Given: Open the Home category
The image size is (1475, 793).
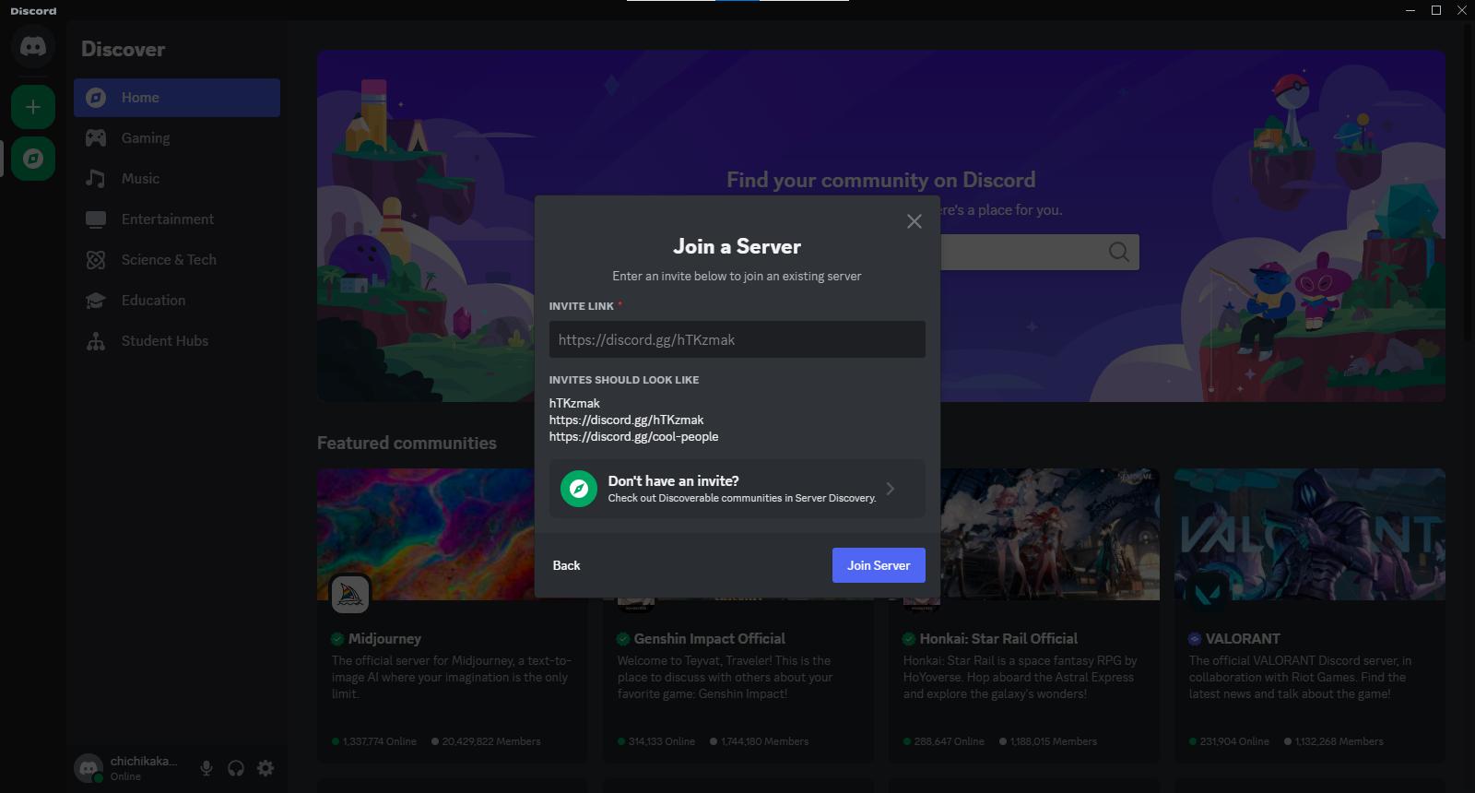Looking at the screenshot, I should click(177, 98).
